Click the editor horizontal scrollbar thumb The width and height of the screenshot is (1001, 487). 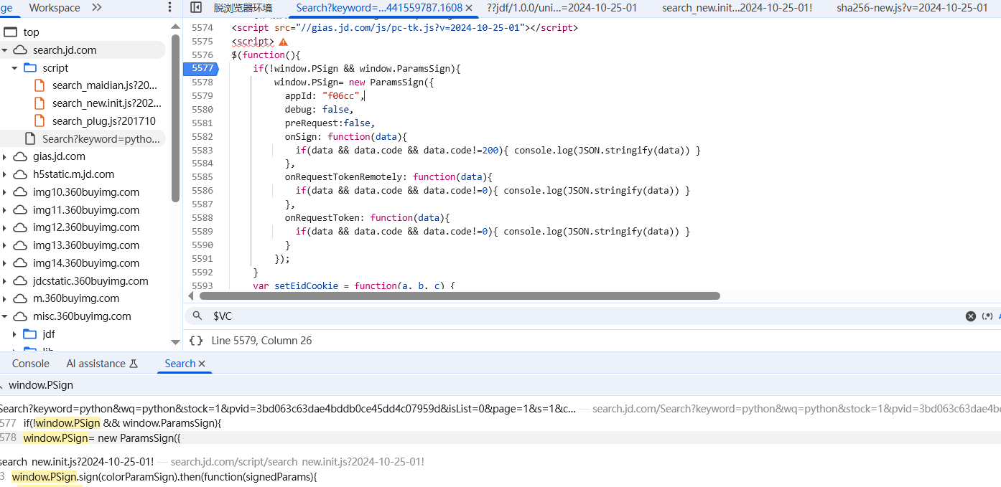coord(460,295)
